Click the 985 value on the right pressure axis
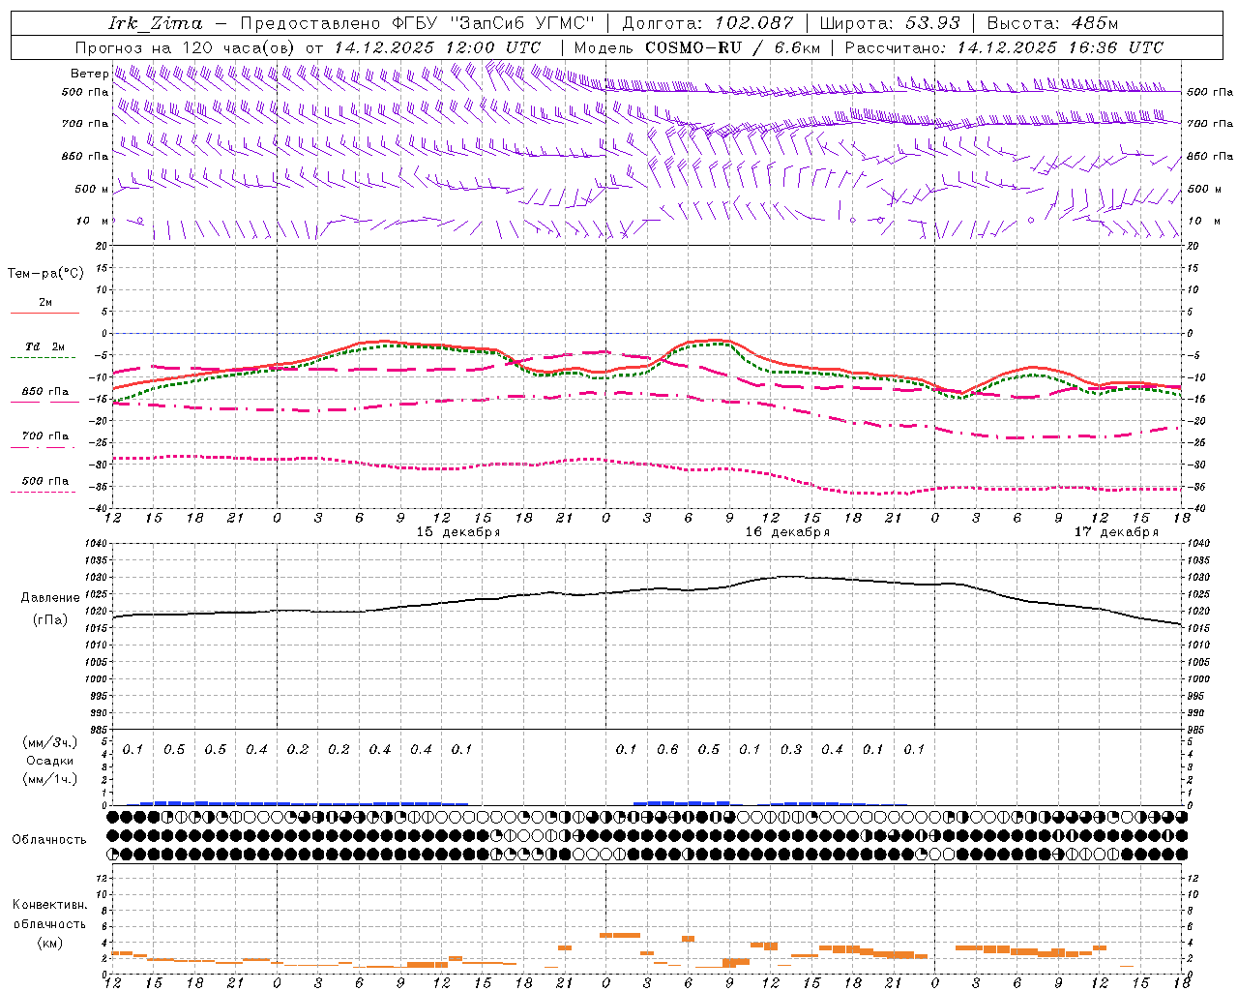Image resolution: width=1238 pixels, height=991 pixels. (1197, 730)
